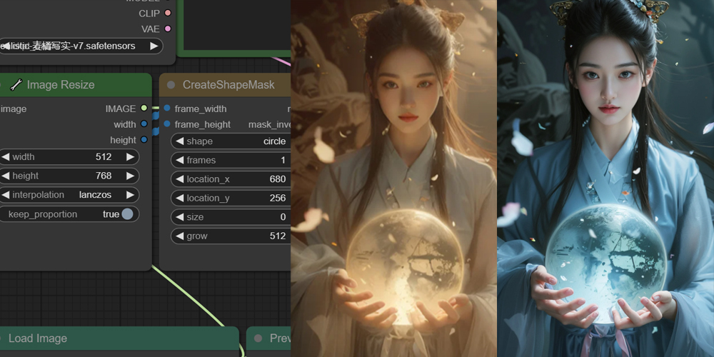
Task: Open the interpolation lanczos combo box
Action: 69,195
